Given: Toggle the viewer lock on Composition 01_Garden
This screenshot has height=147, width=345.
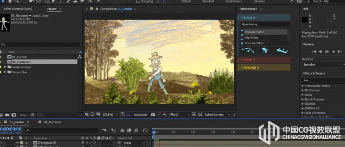Looking at the screenshot, I should 96,9.
